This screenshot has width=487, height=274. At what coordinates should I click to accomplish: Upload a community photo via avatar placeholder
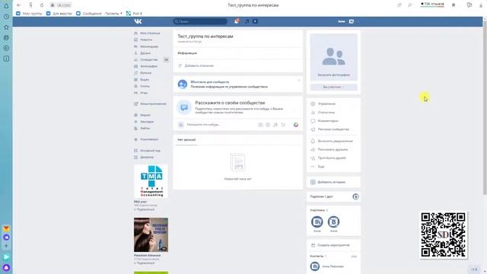click(x=333, y=57)
